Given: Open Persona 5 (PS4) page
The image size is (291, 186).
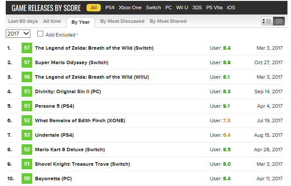Looking at the screenshot, I should 55,106.
